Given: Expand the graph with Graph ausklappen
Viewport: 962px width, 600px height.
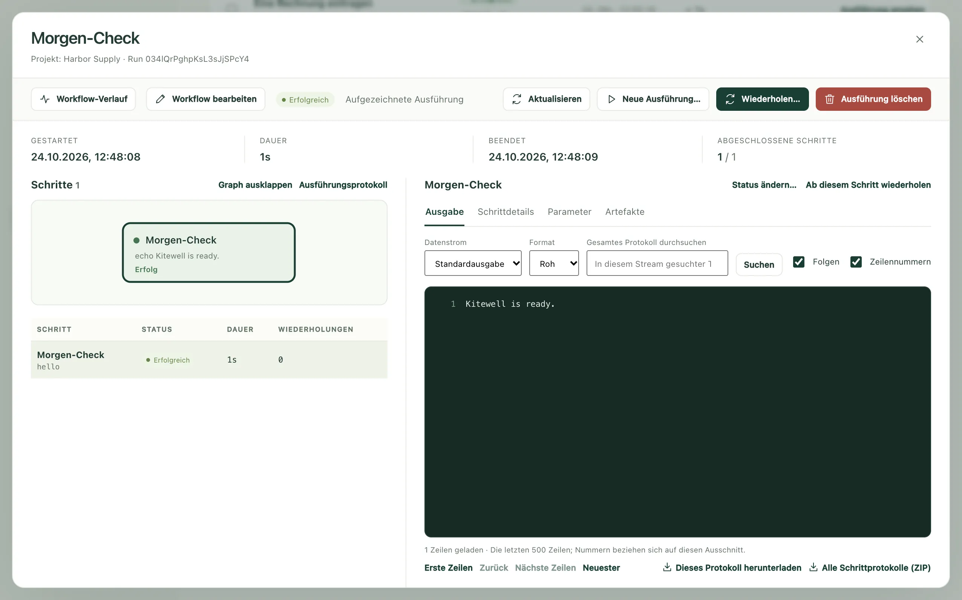Looking at the screenshot, I should click(255, 185).
